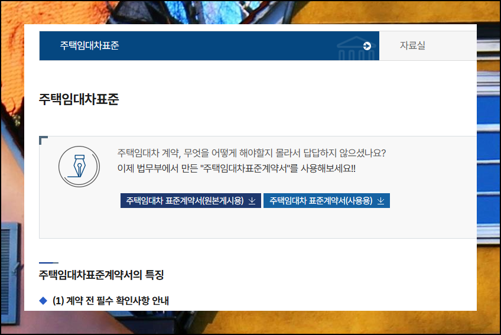The width and height of the screenshot is (501, 335).
Task: Switch to the 자료실 tab
Action: pos(428,45)
